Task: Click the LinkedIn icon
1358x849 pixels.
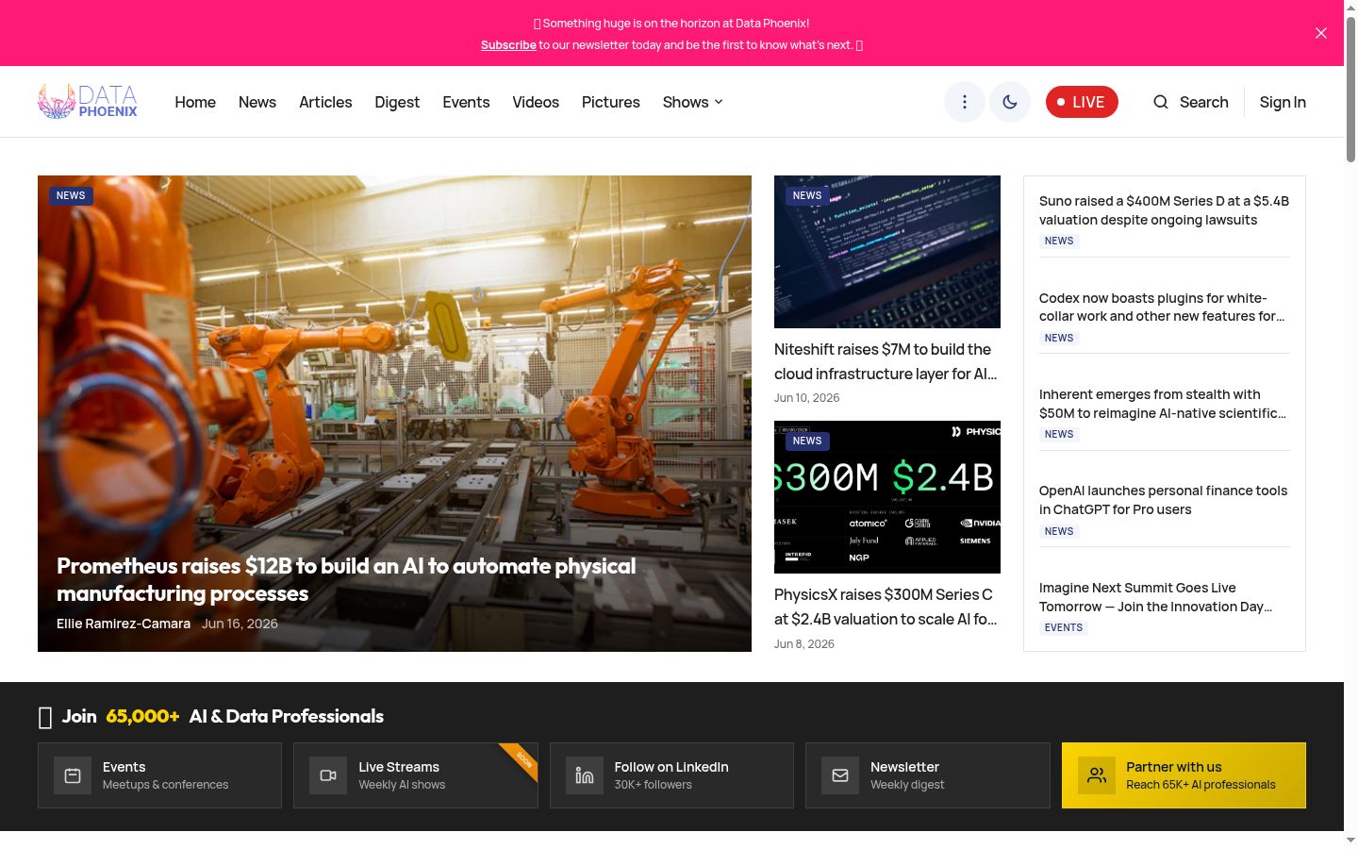Action: click(x=585, y=775)
